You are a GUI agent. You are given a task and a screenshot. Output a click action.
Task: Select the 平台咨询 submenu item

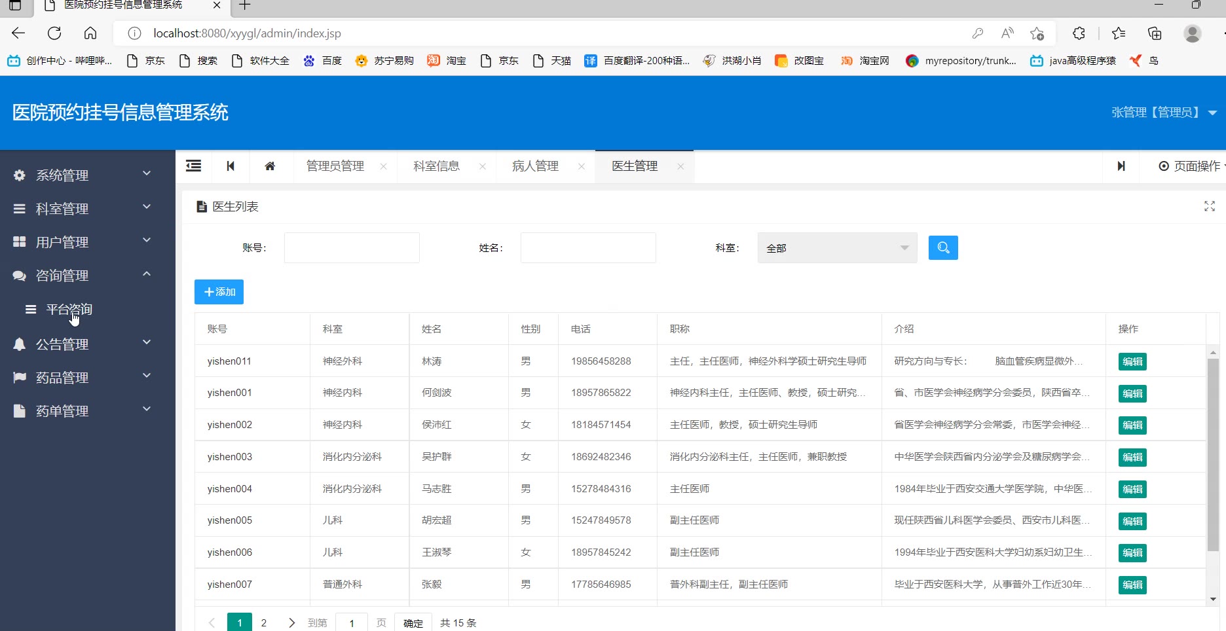(x=69, y=309)
